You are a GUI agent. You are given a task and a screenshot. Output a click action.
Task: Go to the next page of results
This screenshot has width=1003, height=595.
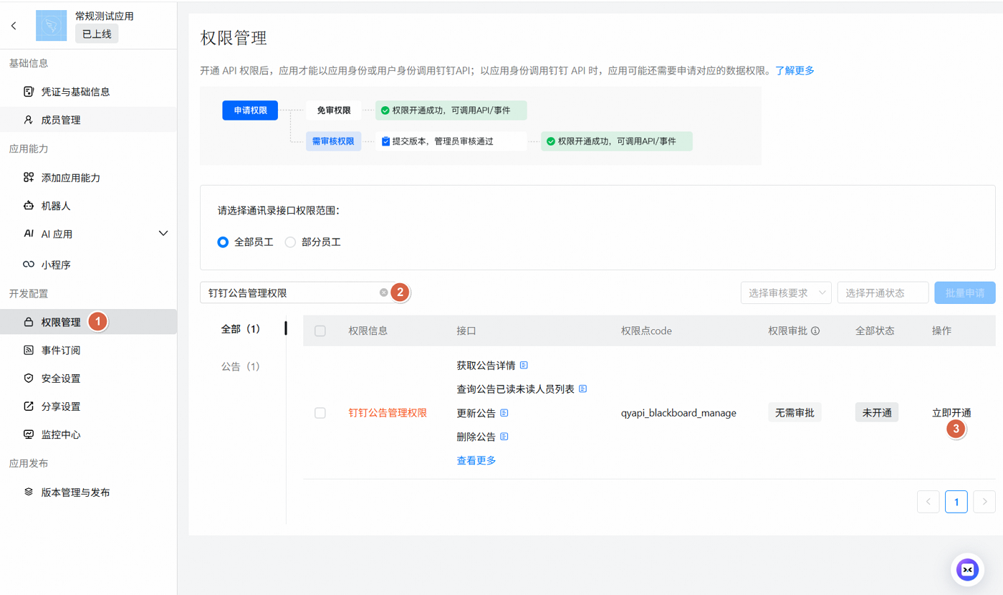point(984,502)
